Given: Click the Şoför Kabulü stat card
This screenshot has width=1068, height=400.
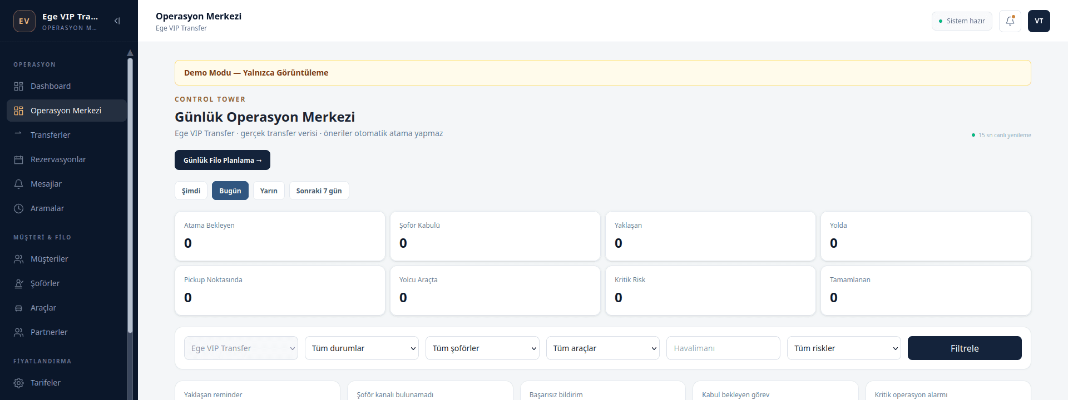Looking at the screenshot, I should point(495,236).
